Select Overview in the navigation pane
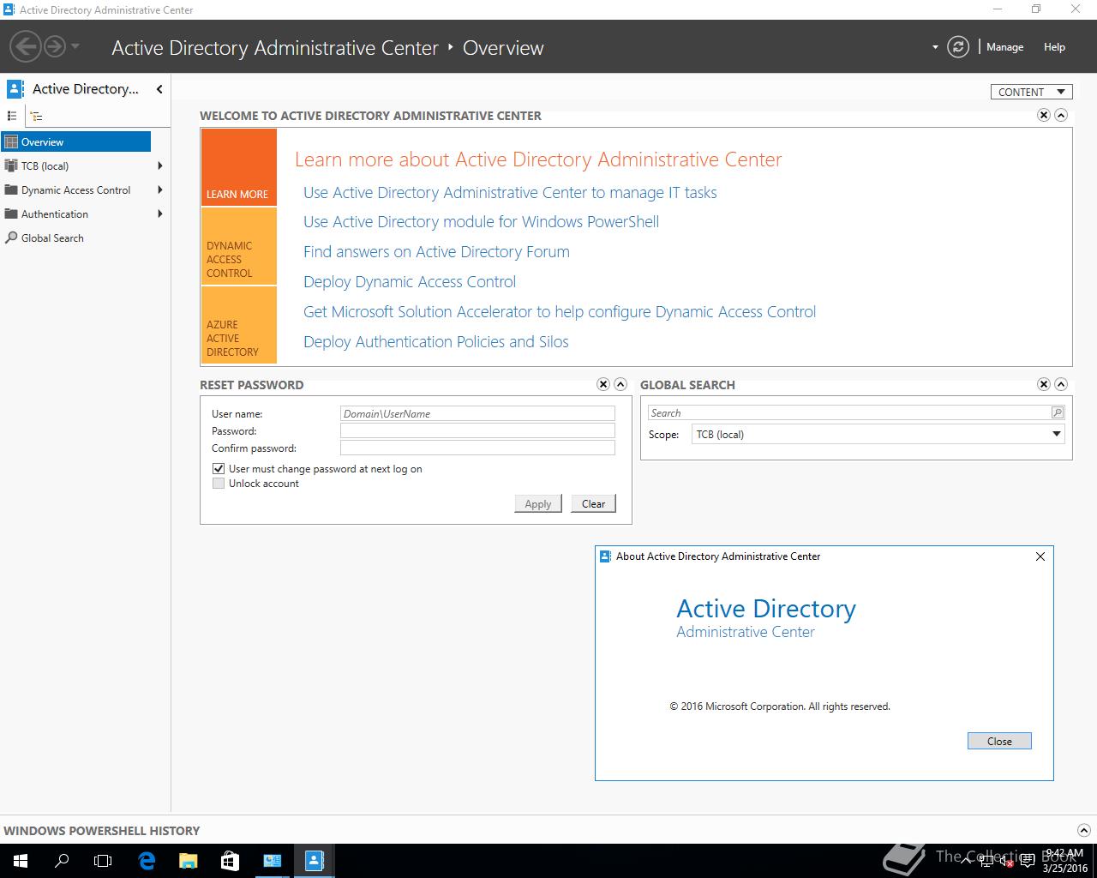This screenshot has width=1097, height=878. pos(76,142)
